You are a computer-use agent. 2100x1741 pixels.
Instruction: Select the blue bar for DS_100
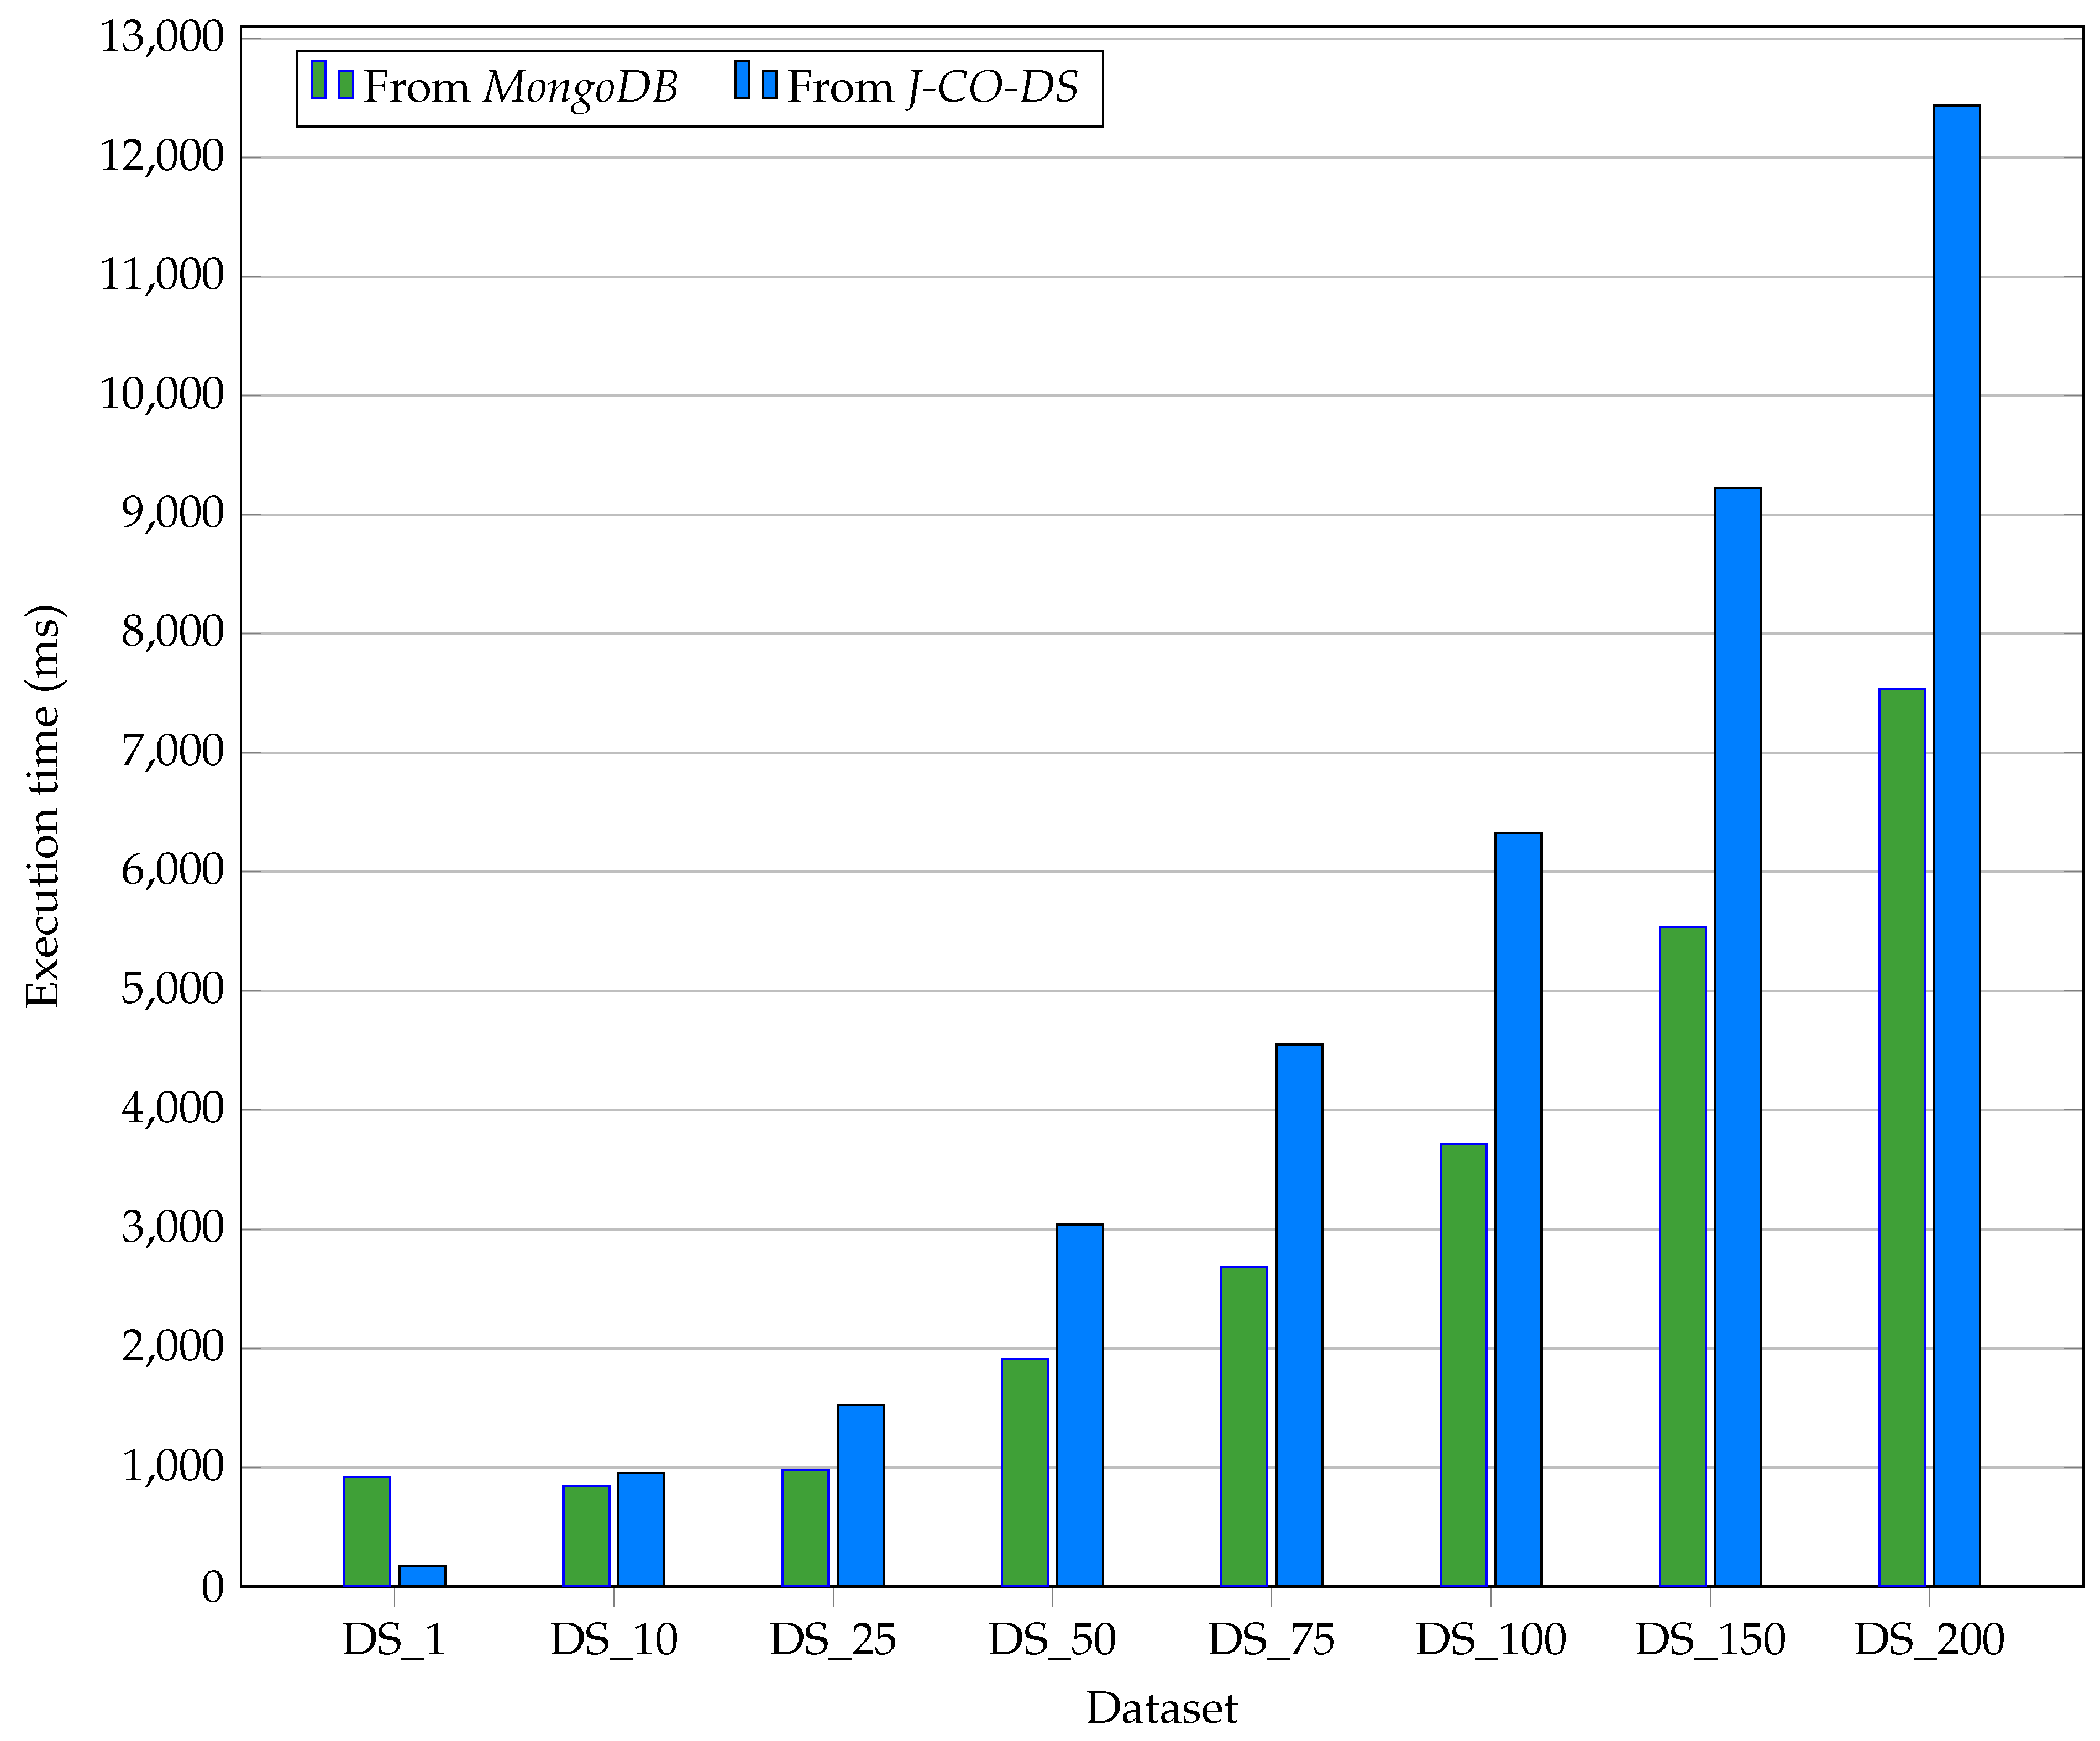click(x=1518, y=1209)
